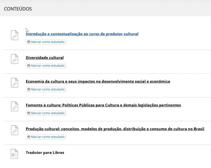The width and height of the screenshot is (211, 168).
Task: Click the document icon beside Fomento à cultura
Action: pyautogui.click(x=15, y=107)
